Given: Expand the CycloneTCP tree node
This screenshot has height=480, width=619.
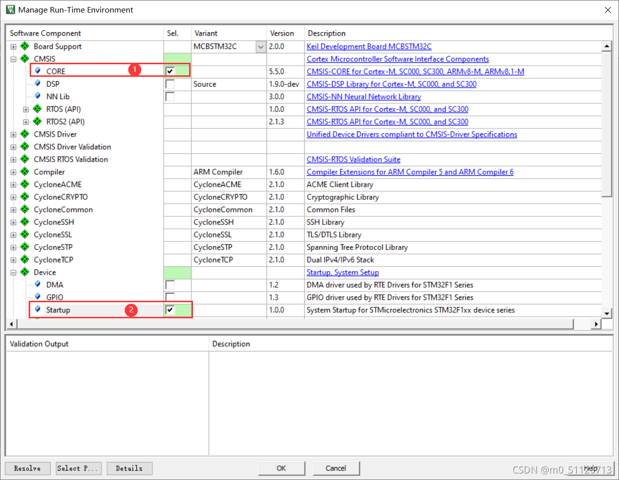Looking at the screenshot, I should (x=13, y=260).
